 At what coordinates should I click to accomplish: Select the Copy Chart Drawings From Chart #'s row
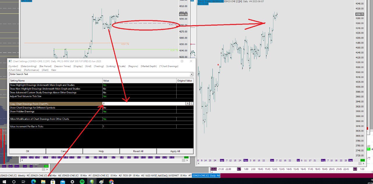click(x=56, y=104)
